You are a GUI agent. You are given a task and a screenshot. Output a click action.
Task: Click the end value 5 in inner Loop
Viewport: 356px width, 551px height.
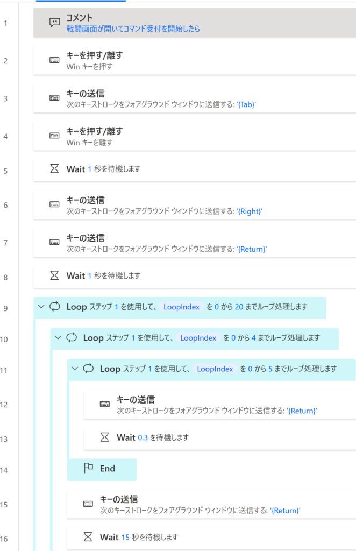point(270,369)
